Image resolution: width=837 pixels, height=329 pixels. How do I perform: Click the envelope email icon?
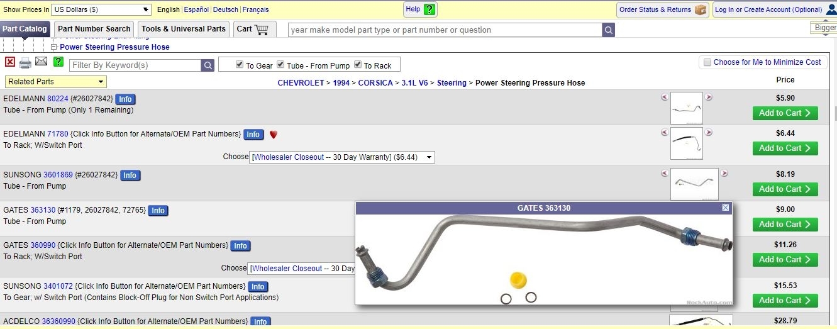41,61
